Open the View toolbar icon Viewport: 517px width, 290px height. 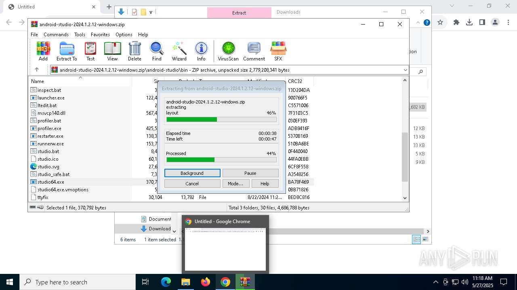[112, 51]
